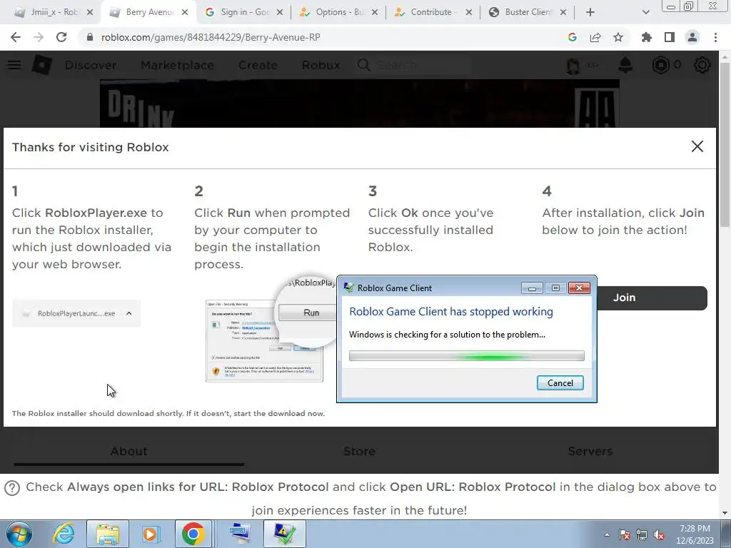Screen dimensions: 731x548
Task: Open the Chrome three-dot menu
Action: (715, 37)
